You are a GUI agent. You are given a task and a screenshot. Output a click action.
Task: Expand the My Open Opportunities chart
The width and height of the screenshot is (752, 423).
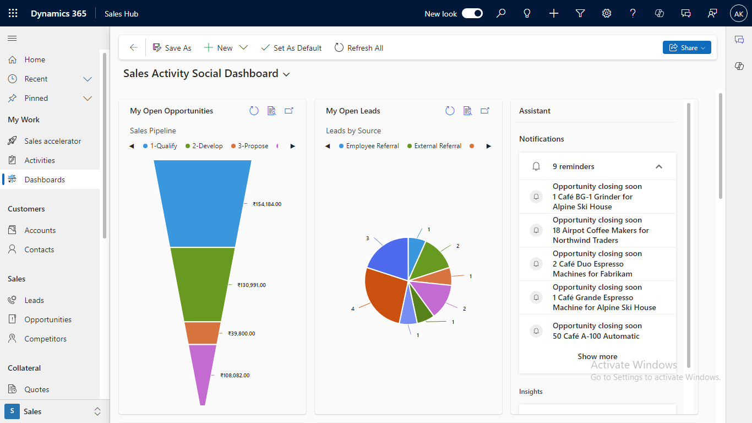[x=289, y=111]
